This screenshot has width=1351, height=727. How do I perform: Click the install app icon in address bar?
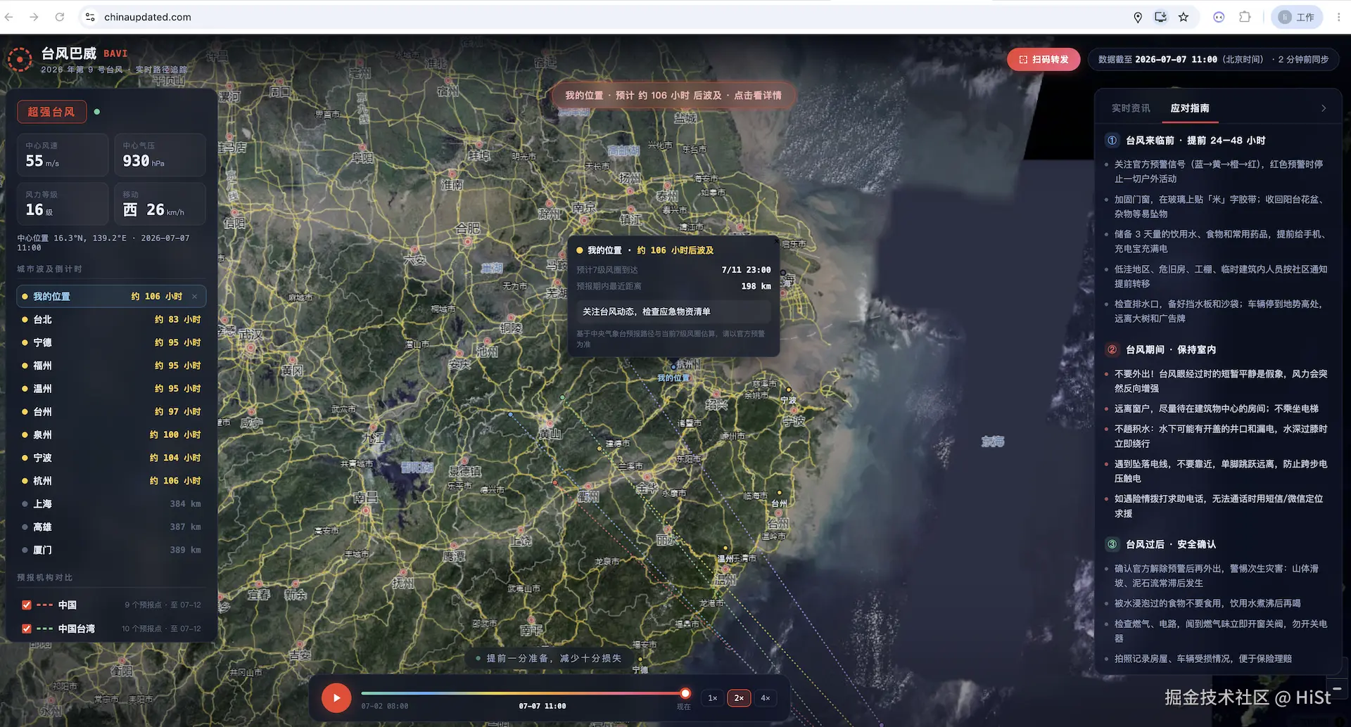pos(1160,17)
